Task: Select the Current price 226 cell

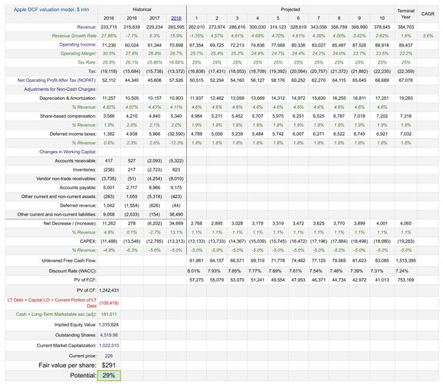Action: (x=109, y=356)
